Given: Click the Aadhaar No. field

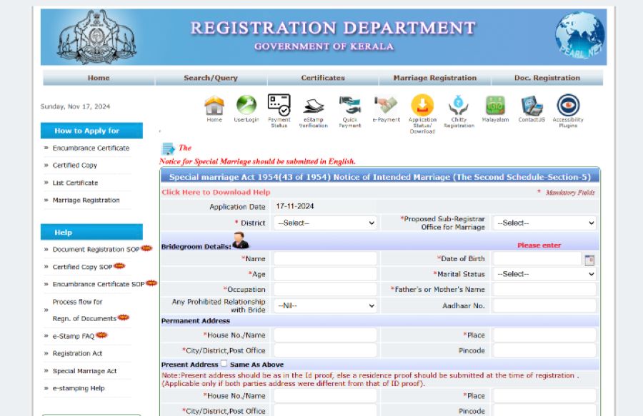Looking at the screenshot, I should click(x=544, y=305).
